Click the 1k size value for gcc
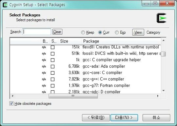177x126 pixels. pos(78,60)
